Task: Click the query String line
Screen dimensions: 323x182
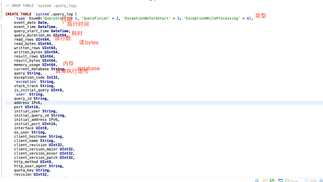Action: (28, 73)
